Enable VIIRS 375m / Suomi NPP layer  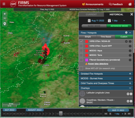pos(81,46)
